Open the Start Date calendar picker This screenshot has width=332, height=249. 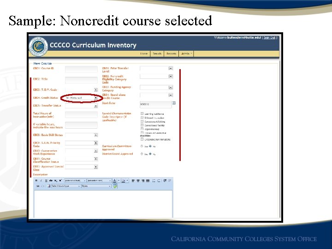coord(174,103)
